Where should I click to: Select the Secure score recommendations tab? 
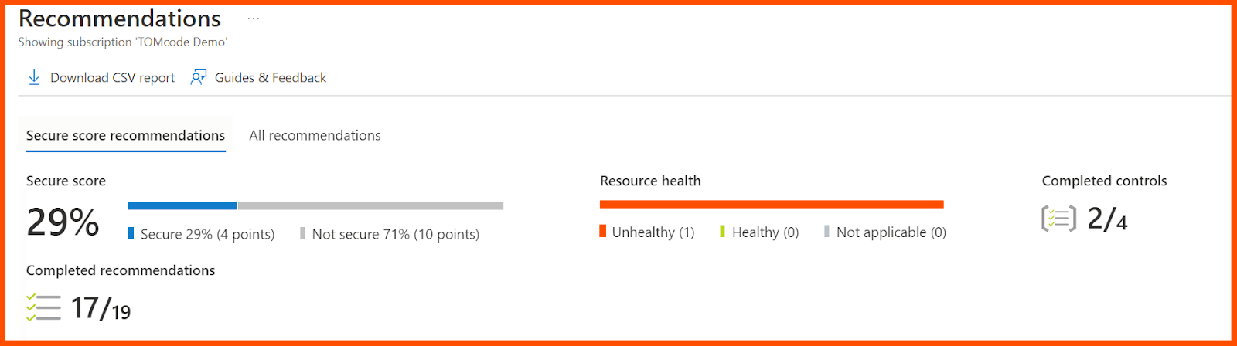click(x=125, y=135)
